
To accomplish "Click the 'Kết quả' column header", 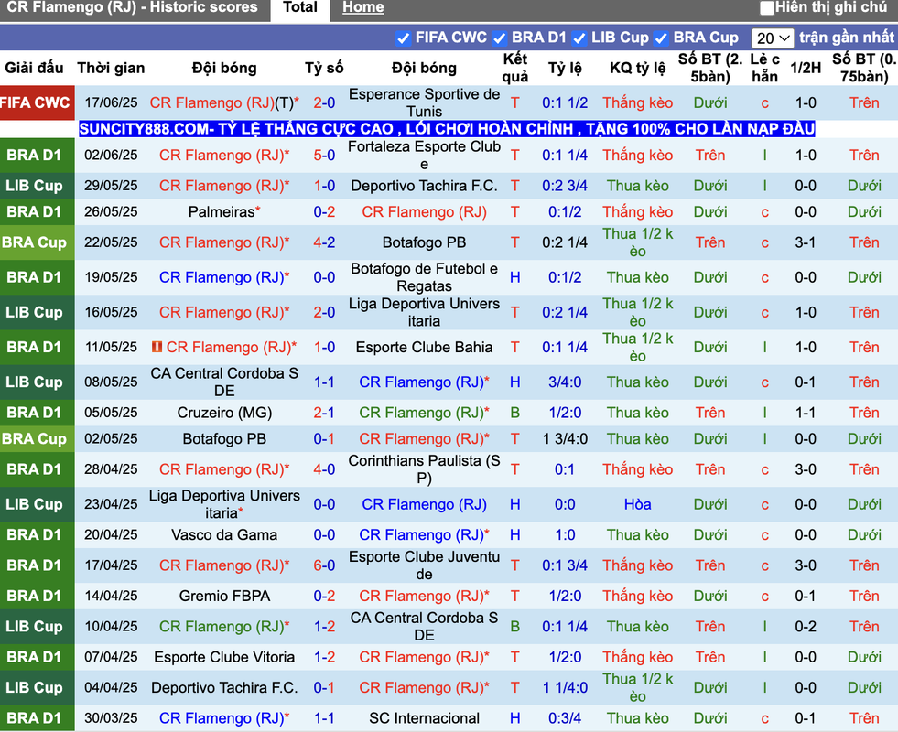I will [x=515, y=68].
